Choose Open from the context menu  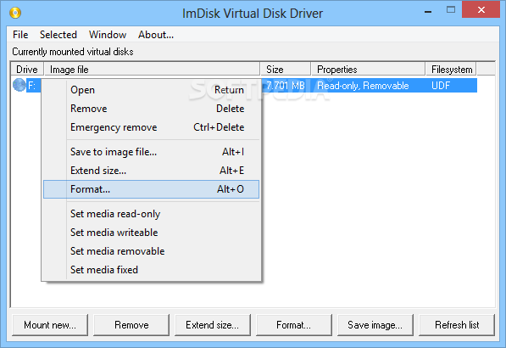pyautogui.click(x=152, y=90)
